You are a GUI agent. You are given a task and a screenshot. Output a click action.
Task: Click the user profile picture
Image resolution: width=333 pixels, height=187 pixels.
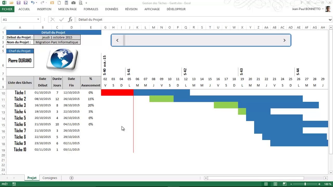tap(328, 9)
